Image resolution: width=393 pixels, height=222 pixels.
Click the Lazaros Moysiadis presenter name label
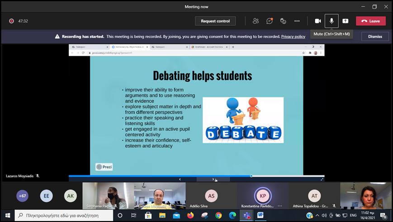19,176
